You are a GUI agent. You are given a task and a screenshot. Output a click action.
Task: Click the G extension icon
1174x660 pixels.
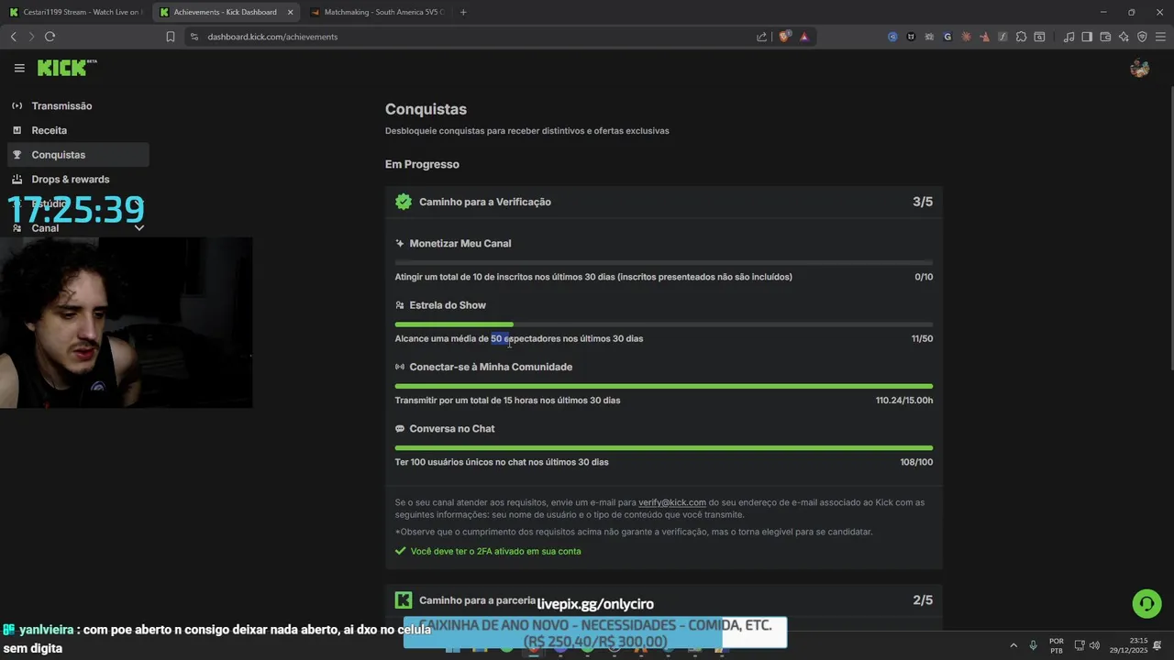tap(947, 37)
